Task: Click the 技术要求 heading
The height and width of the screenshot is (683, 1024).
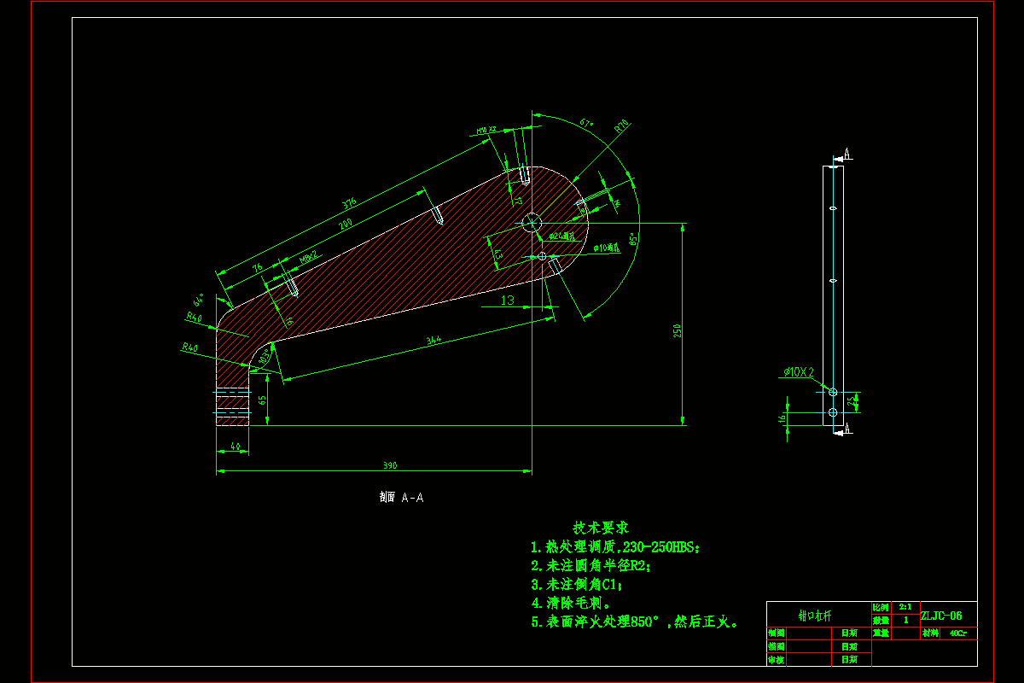Action: click(x=602, y=529)
